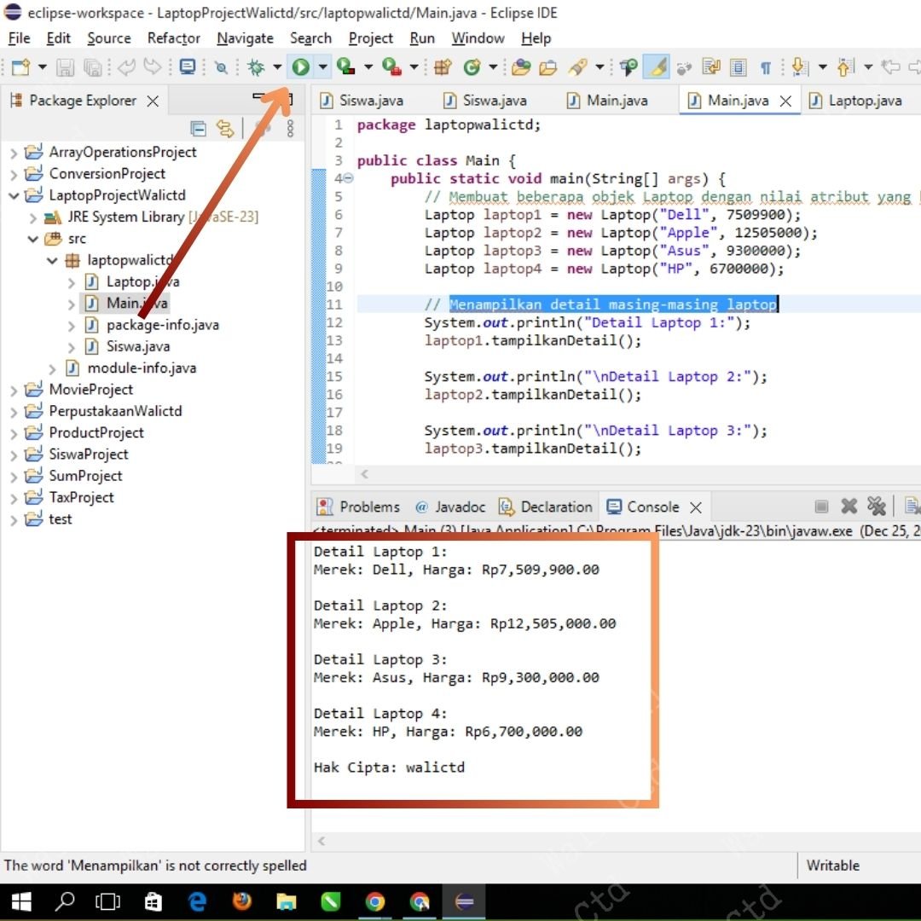Collapse the LaptopProjectWalictd project node
The image size is (921, 921).
(x=14, y=195)
